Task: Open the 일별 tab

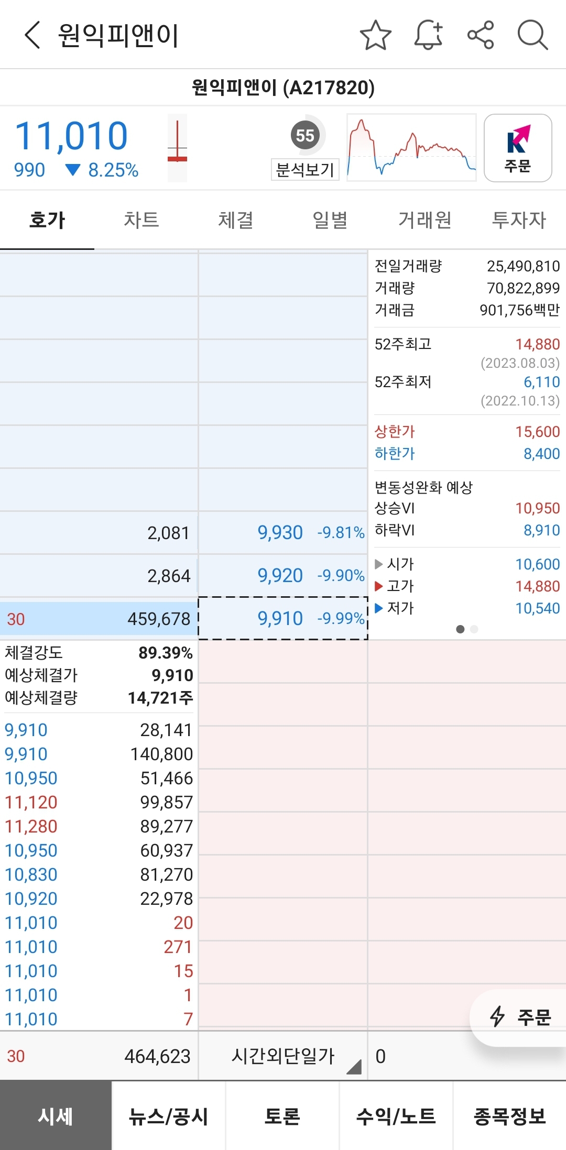Action: [x=330, y=220]
